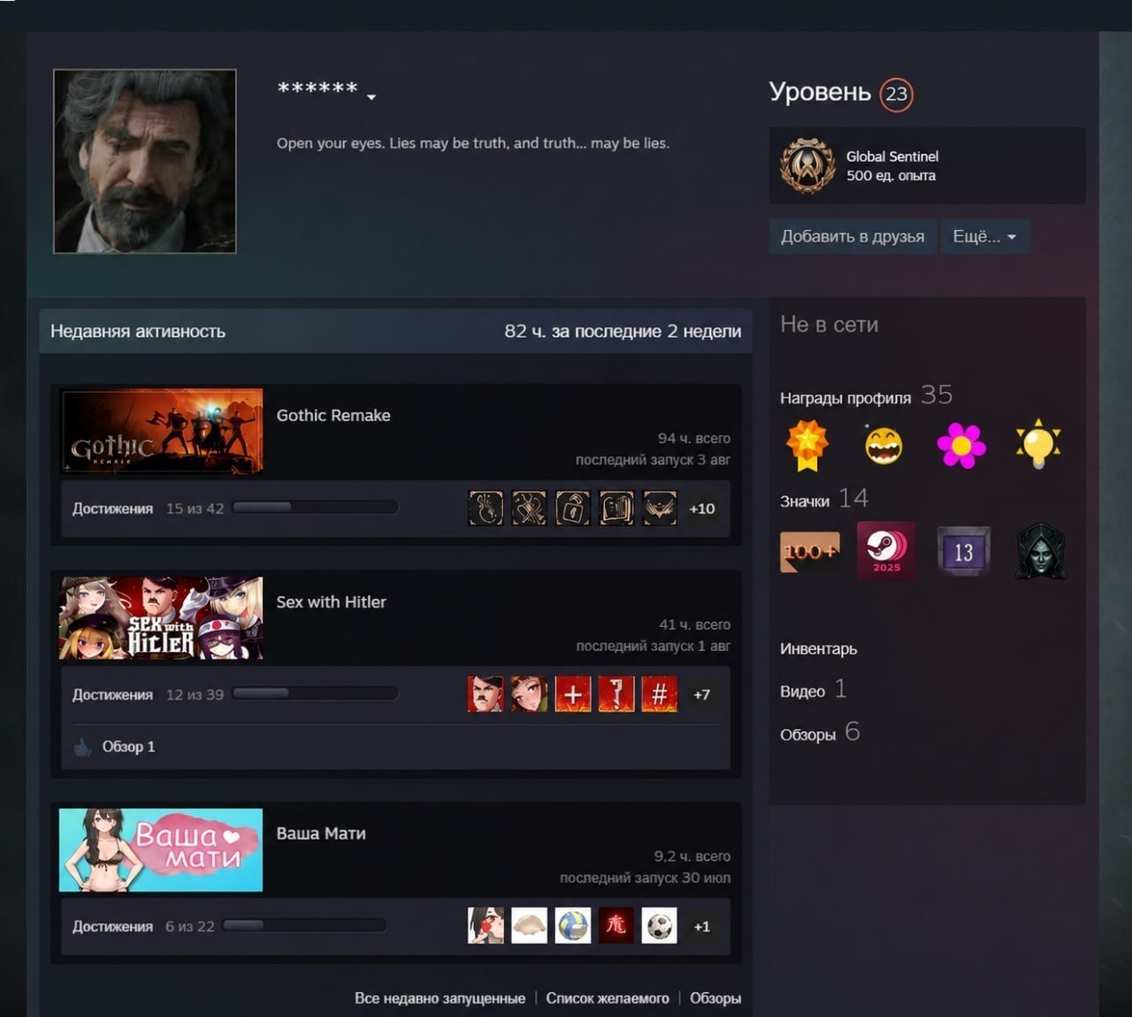
Task: Open the brown-haired girl portrait achievement icon
Action: click(x=529, y=694)
